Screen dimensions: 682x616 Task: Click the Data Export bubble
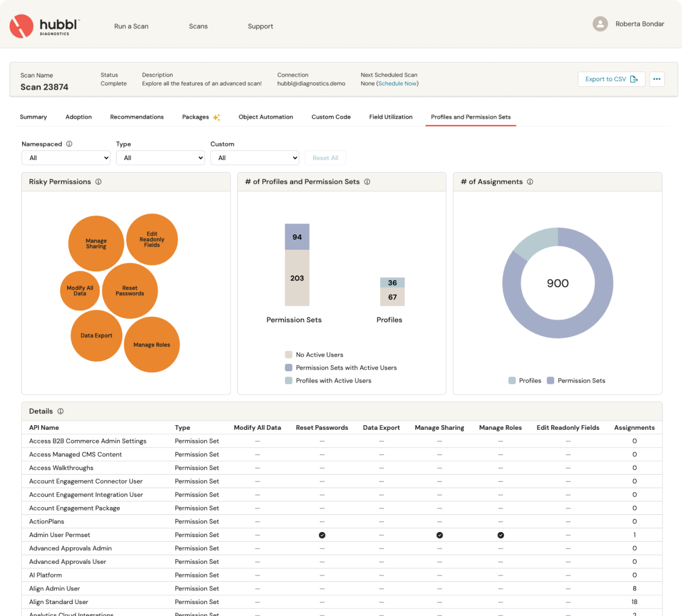[x=97, y=336]
